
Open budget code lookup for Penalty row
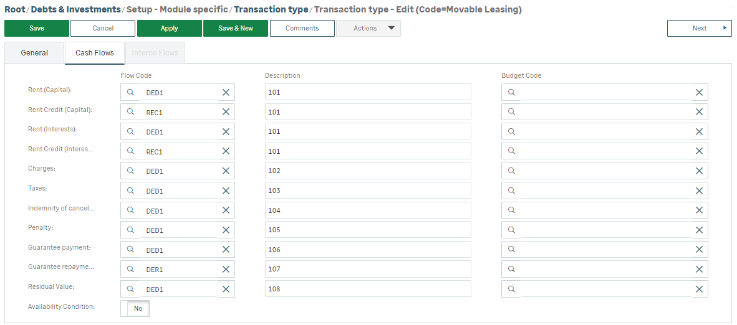click(511, 230)
